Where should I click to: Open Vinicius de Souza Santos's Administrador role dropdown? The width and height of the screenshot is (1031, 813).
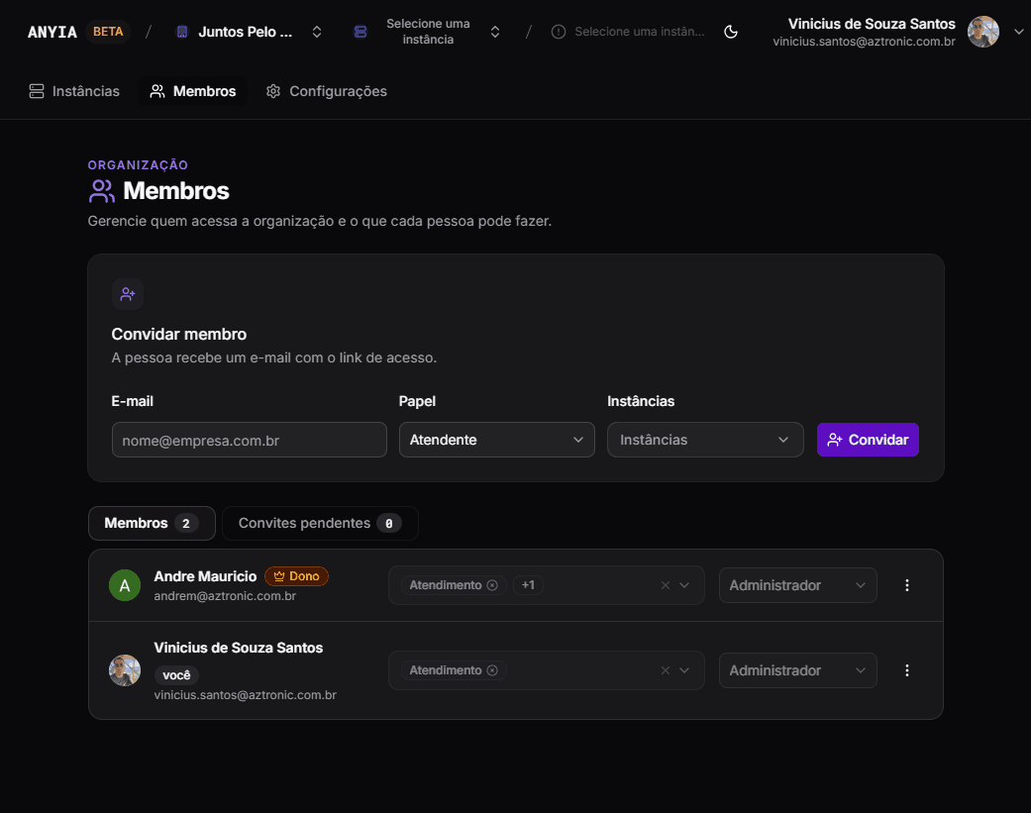[x=797, y=670]
